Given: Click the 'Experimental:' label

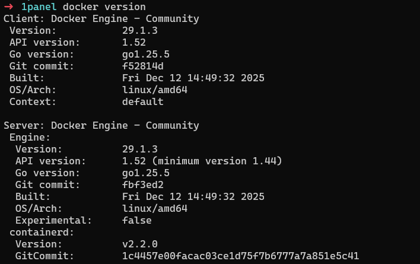Looking at the screenshot, I should tap(53, 221).
